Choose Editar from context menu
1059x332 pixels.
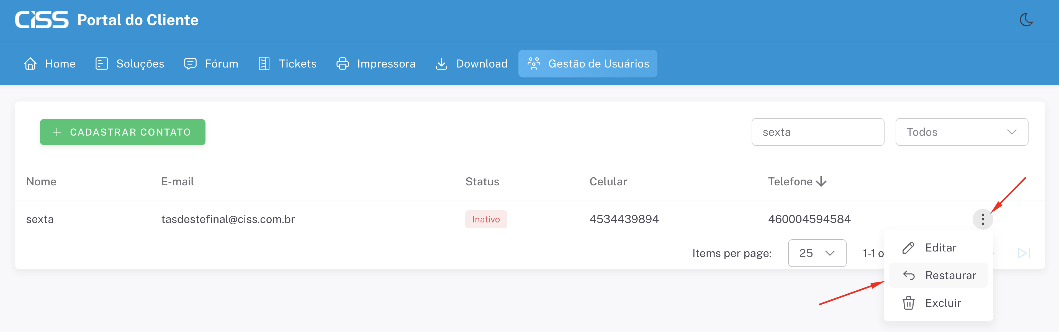pyautogui.click(x=940, y=248)
